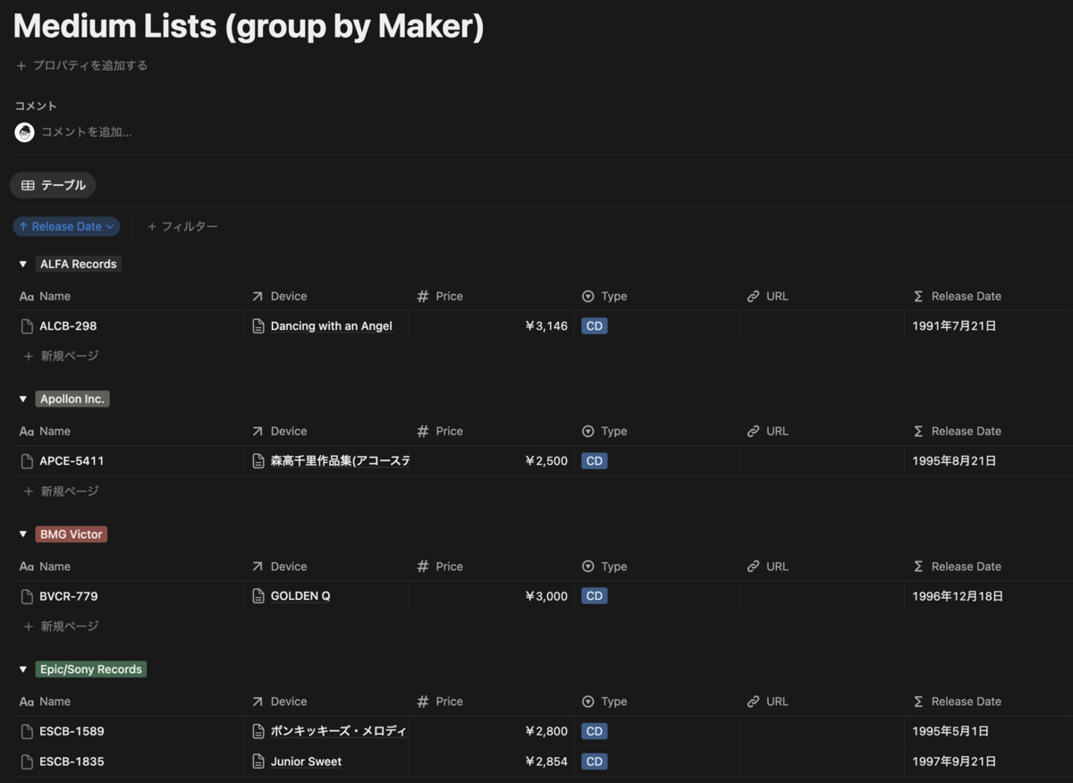Viewport: 1073px width, 783px height.
Task: Open Dancing with an Angel device page
Action: tap(332, 326)
